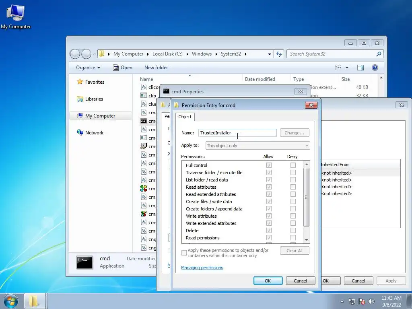This screenshot has height=309, width=412.
Task: Click the change view icon in Explorer toolbar
Action: click(338, 68)
